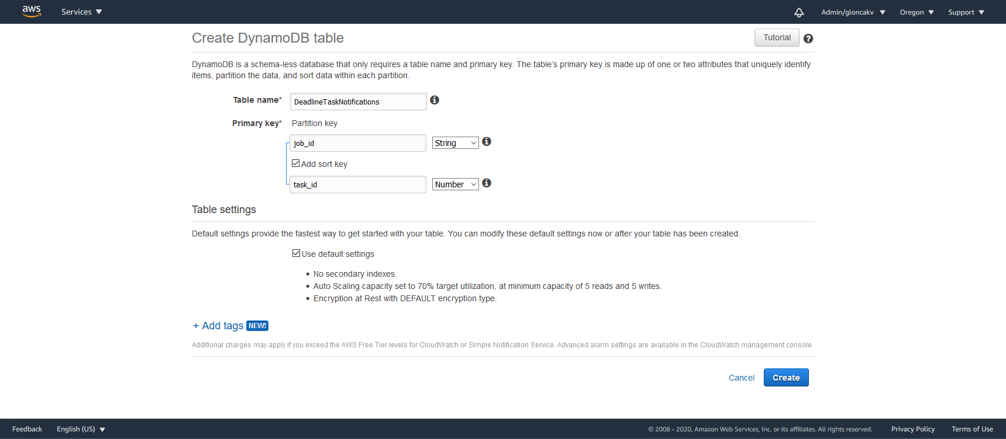Open the notifications bell icon
Viewport: 1006px width, 439px height.
coord(799,12)
